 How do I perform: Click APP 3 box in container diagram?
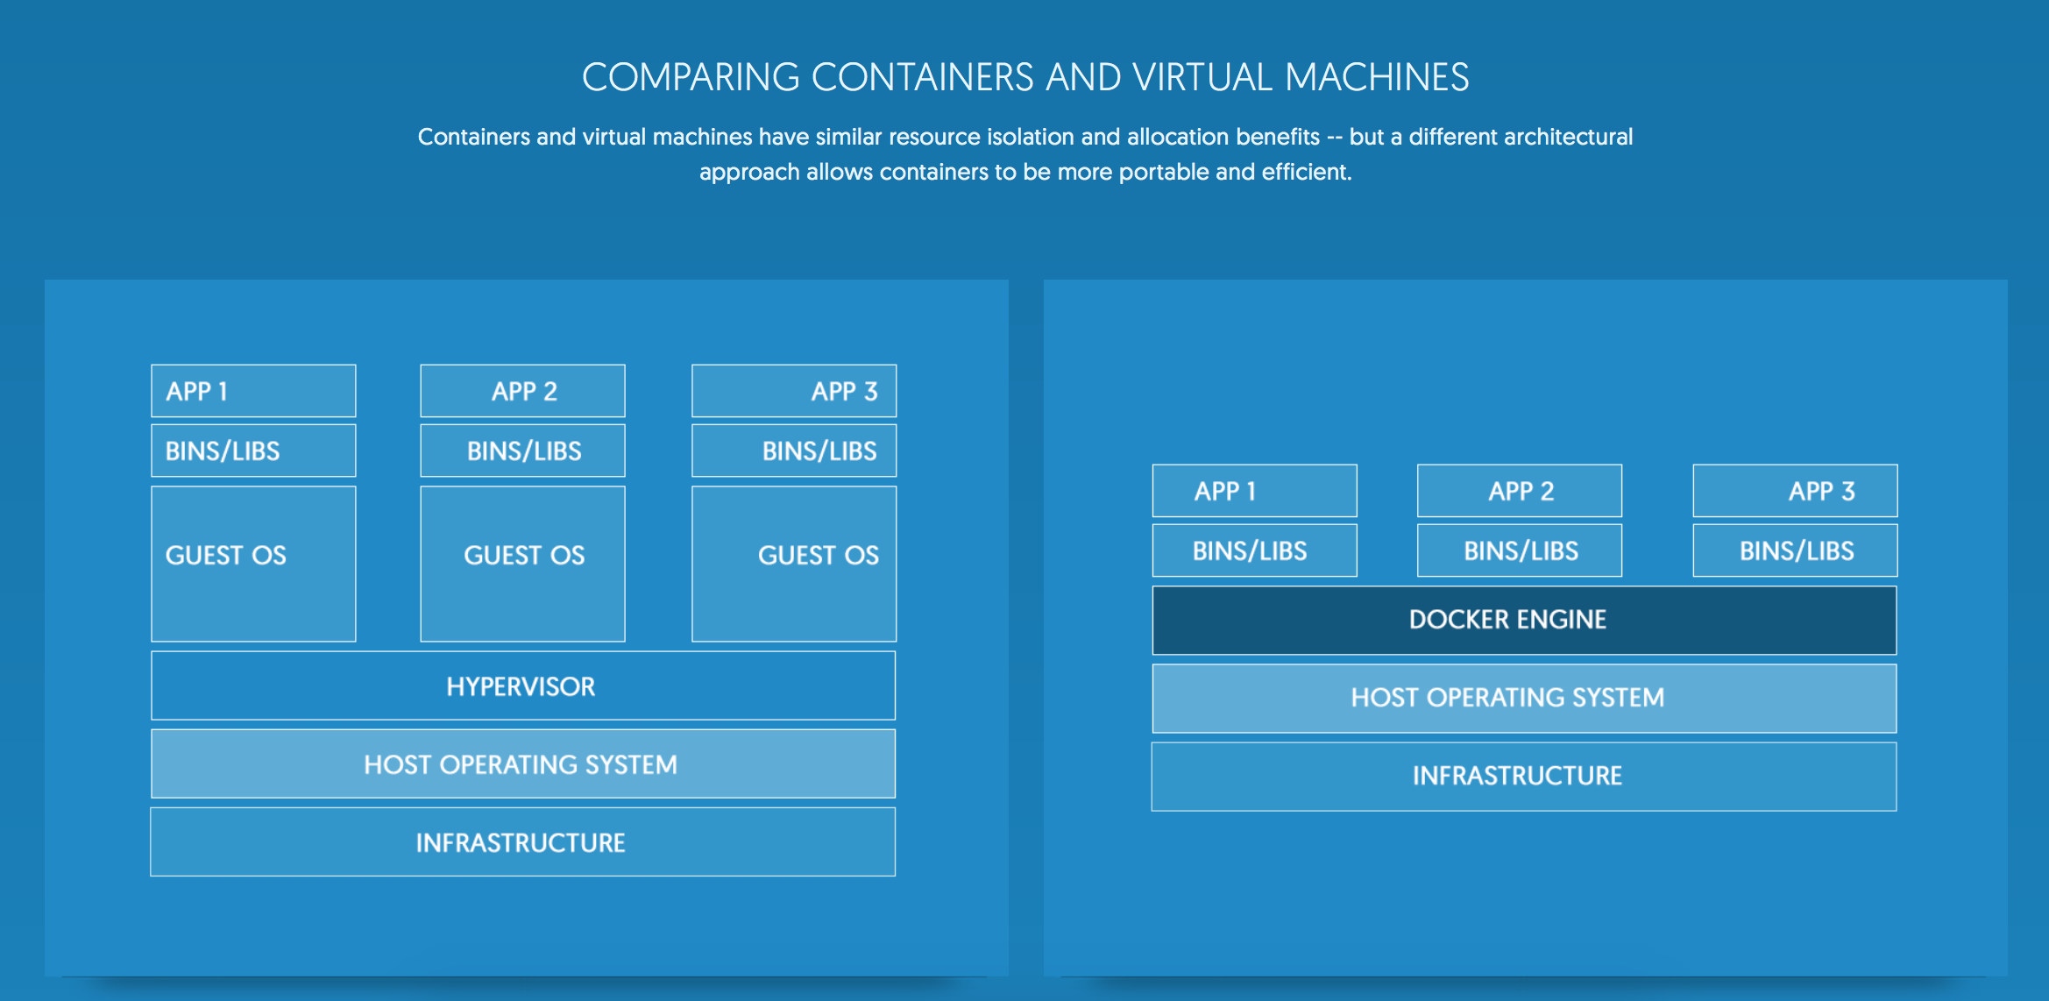click(1795, 491)
